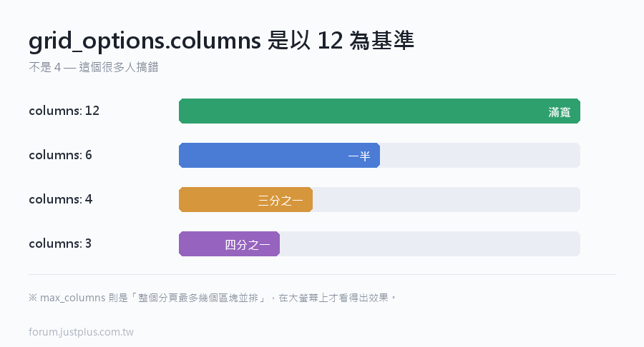
Task: Click the green full-width bar
Action: [x=379, y=111]
